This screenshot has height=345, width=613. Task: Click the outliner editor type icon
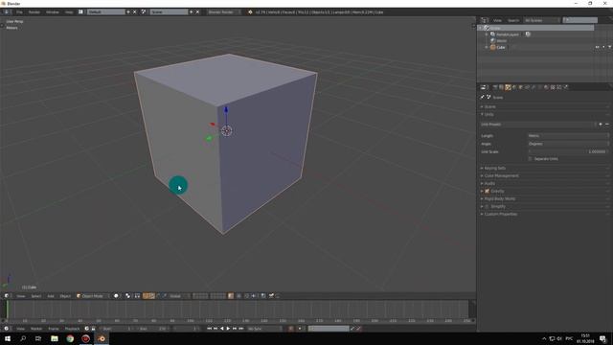pyautogui.click(x=485, y=20)
